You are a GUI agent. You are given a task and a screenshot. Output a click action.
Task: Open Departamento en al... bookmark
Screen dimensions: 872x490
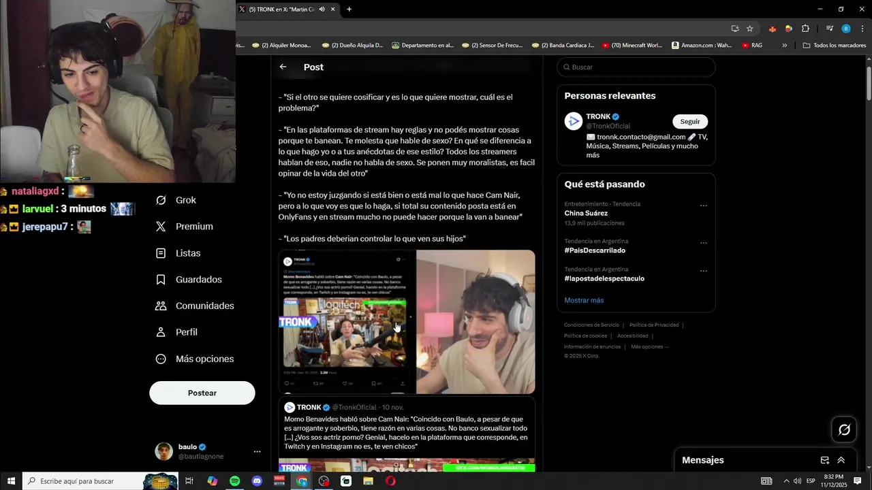tap(422, 46)
